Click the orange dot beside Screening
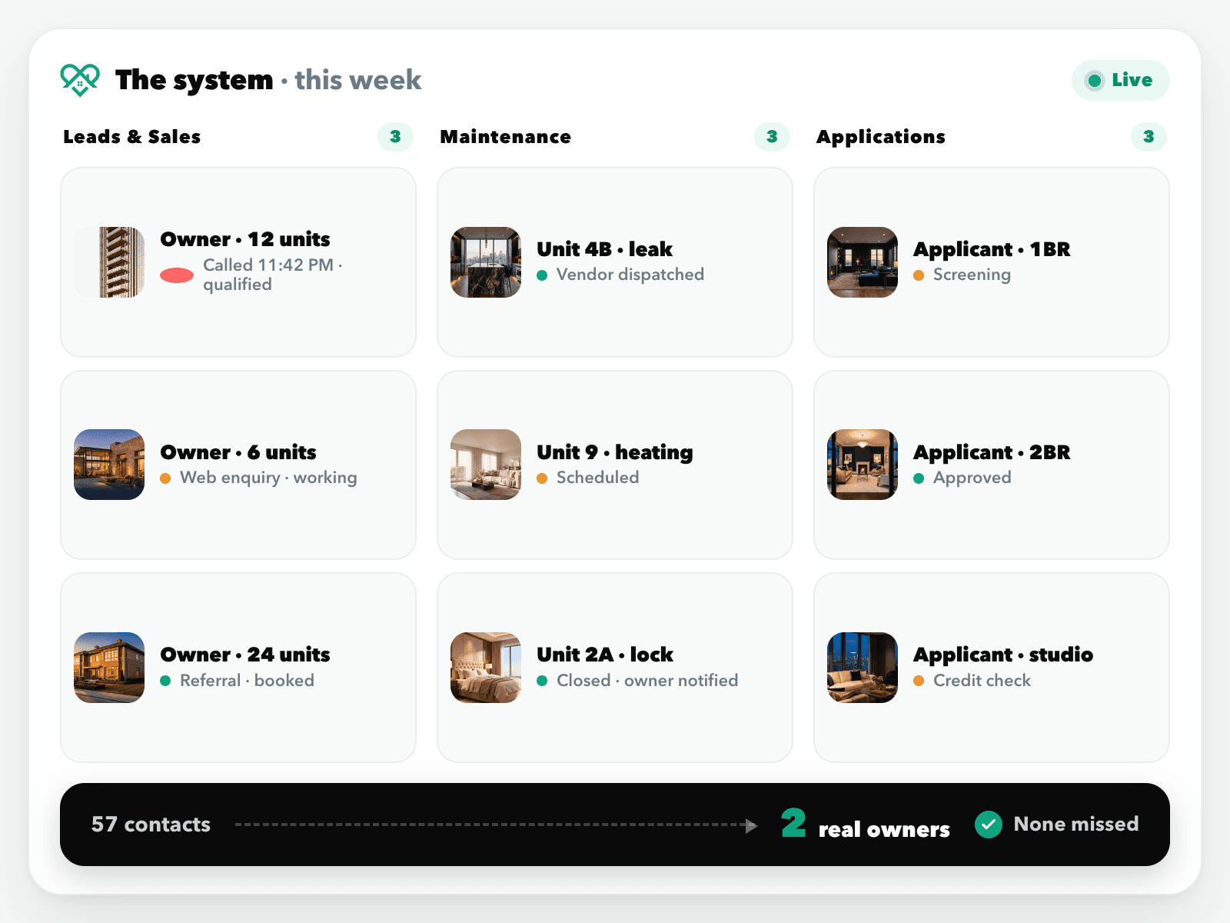Viewport: 1230px width, 923px height. [x=919, y=275]
